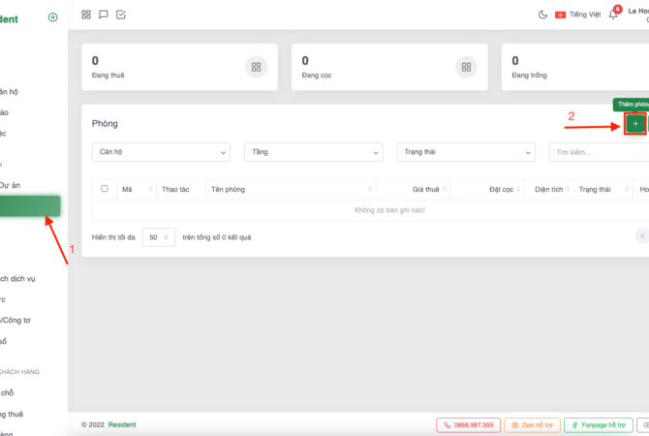This screenshot has width=649, height=436.
Task: Click the Fanpage hỗ trợ button
Action: (x=599, y=424)
